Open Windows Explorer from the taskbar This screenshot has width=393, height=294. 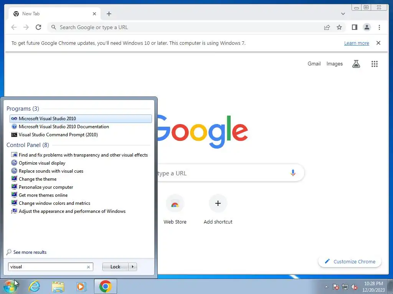pyautogui.click(x=58, y=286)
